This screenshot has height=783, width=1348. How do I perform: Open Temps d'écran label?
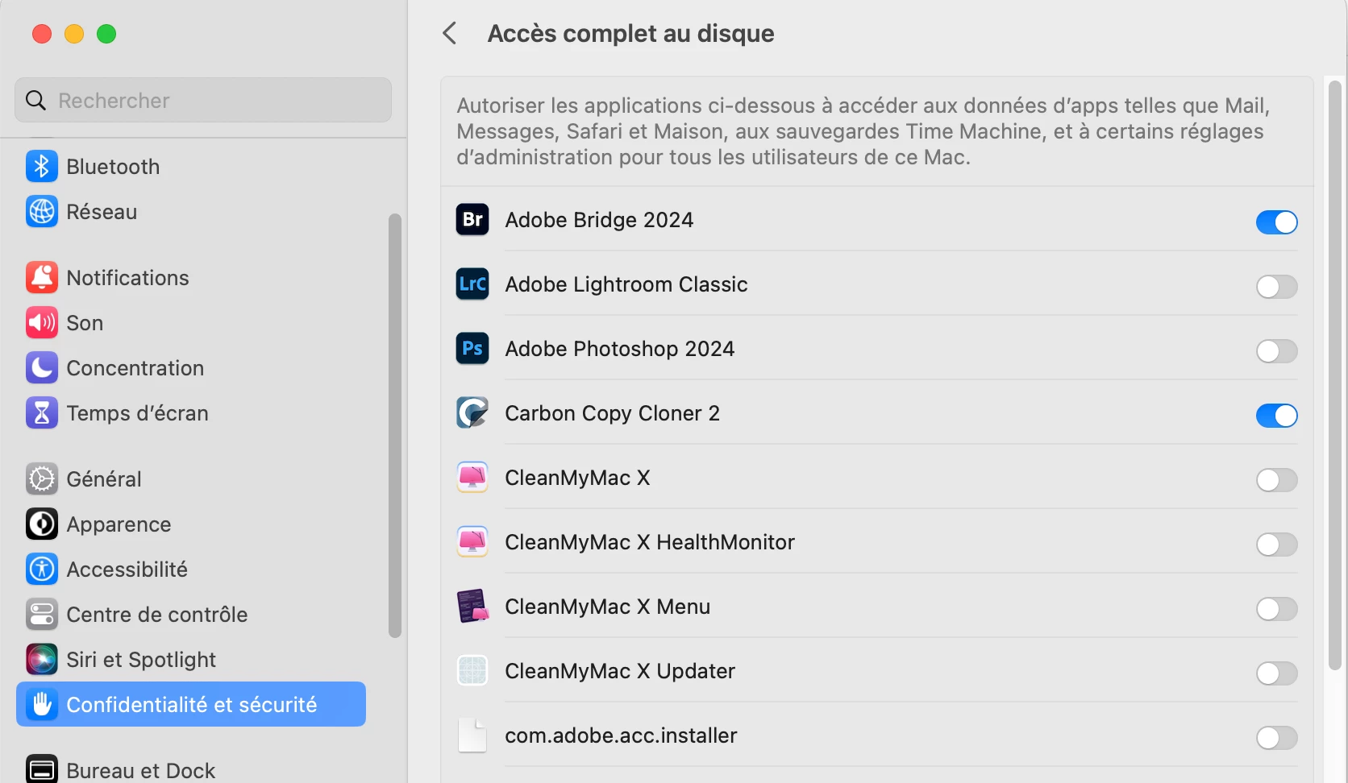pos(137,413)
